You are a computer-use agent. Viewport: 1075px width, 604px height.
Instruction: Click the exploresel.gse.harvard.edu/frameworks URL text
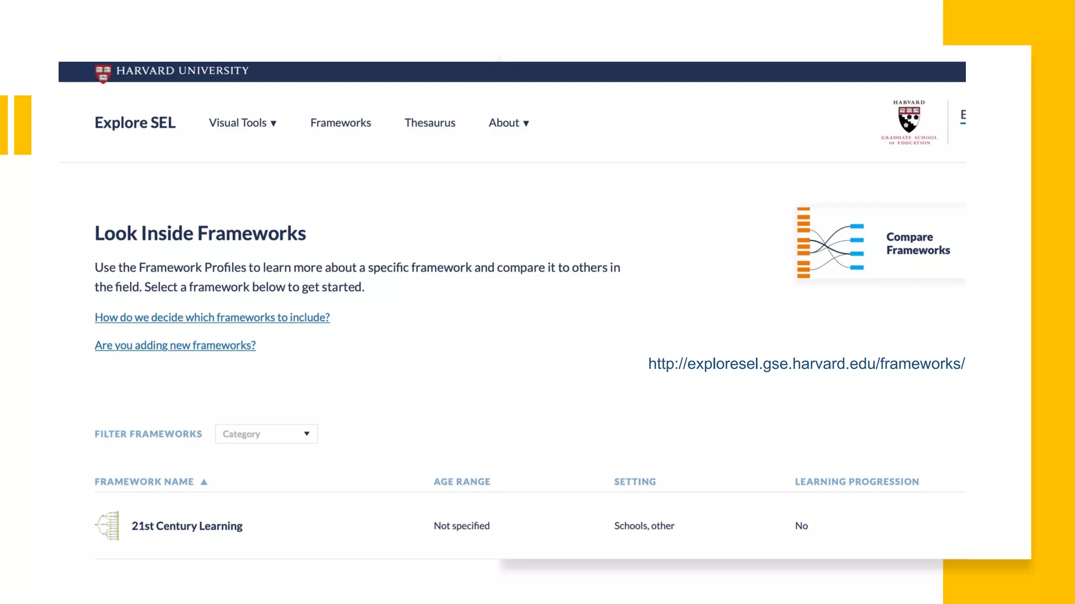[x=806, y=363]
